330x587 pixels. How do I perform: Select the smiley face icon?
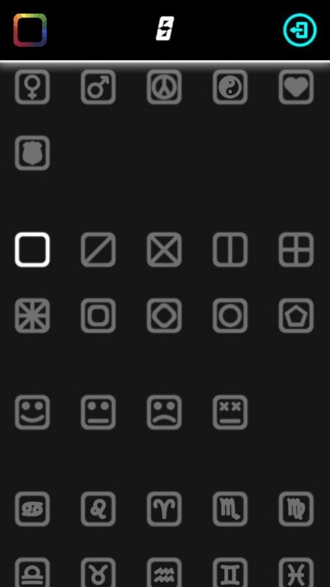32,412
